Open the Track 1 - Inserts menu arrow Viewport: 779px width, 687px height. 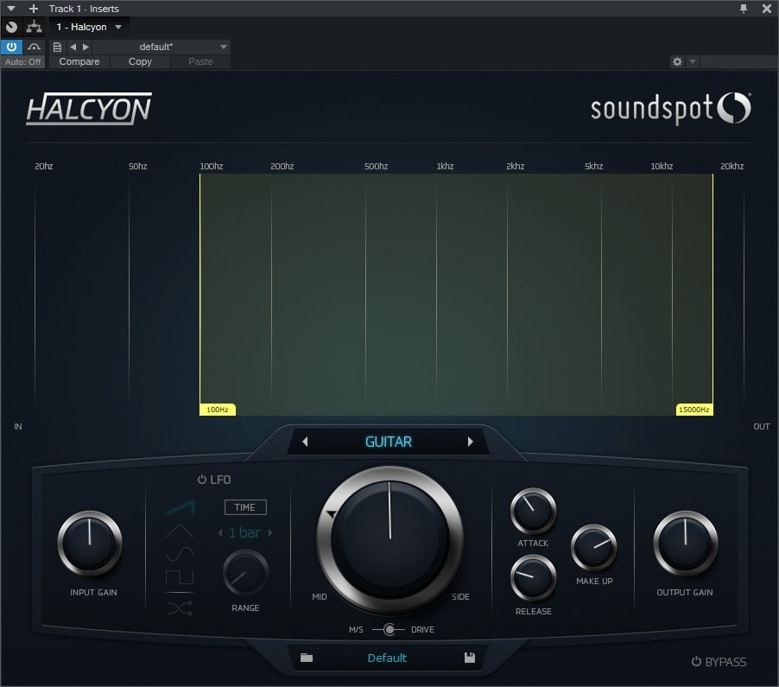click(11, 9)
